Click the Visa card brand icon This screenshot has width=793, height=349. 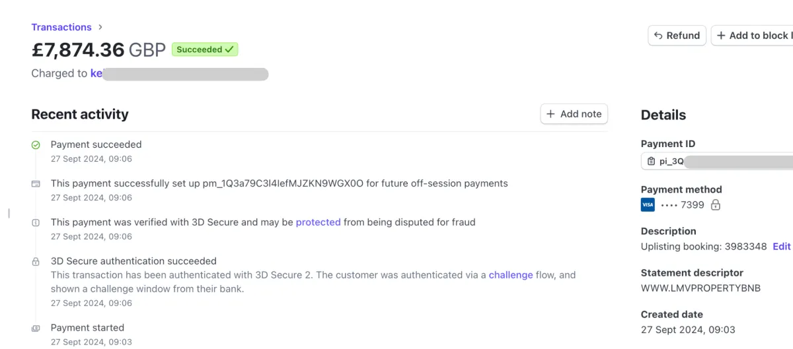[648, 205]
